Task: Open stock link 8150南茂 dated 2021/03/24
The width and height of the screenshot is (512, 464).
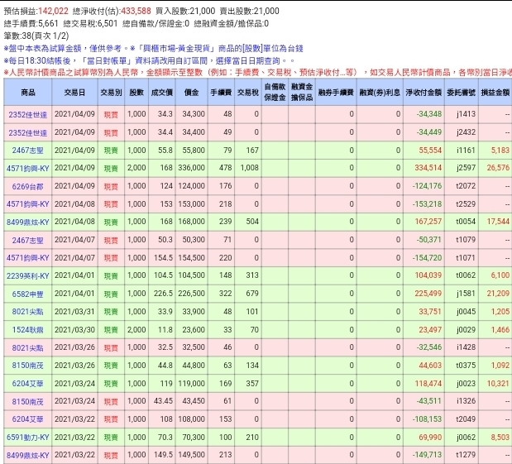Action: 28,401
